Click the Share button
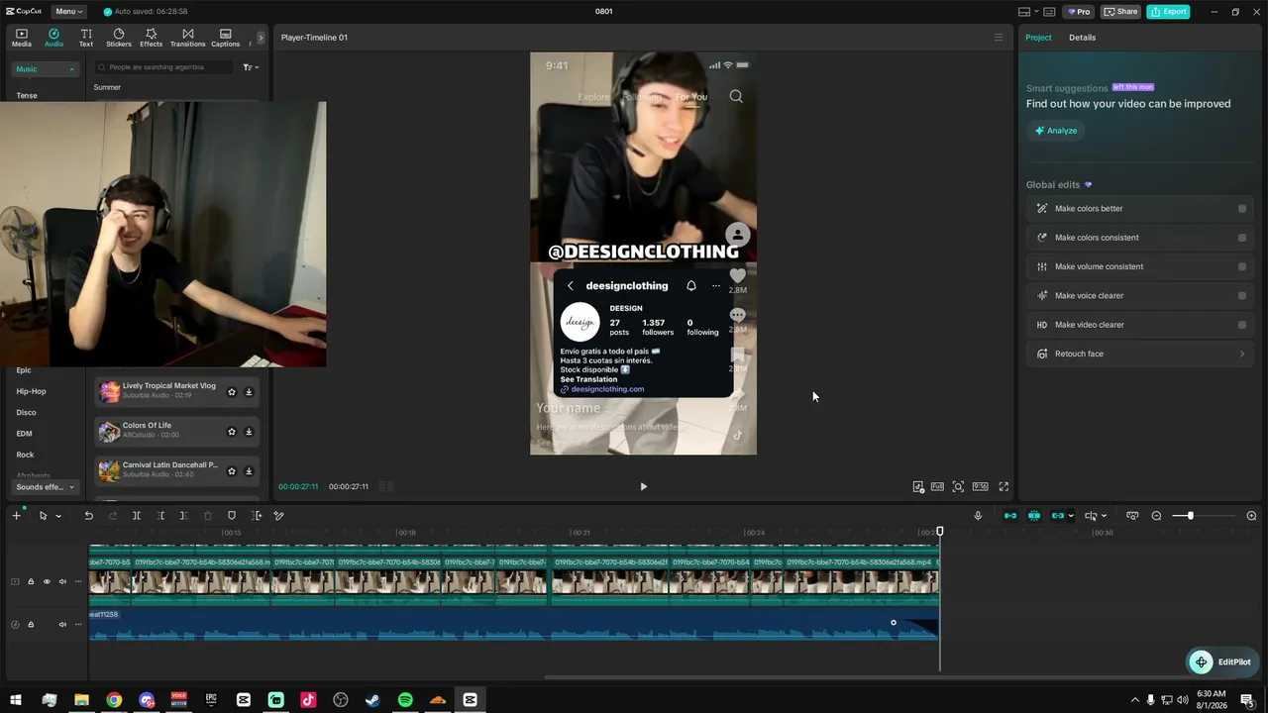The height and width of the screenshot is (713, 1268). 1121,12
